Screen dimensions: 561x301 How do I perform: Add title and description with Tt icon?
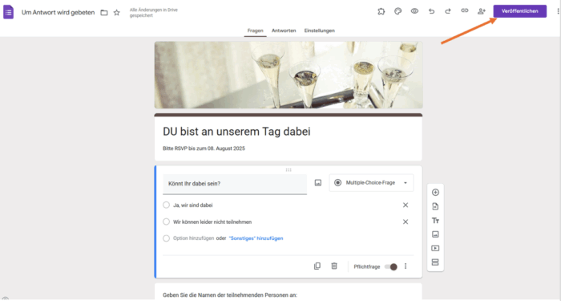[x=435, y=221]
